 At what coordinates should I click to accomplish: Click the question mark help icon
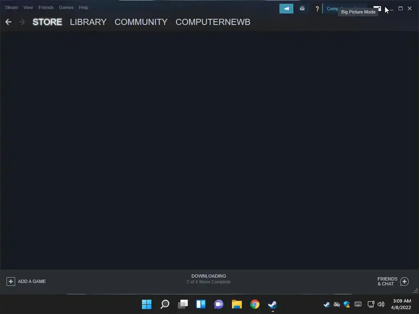coord(317,9)
